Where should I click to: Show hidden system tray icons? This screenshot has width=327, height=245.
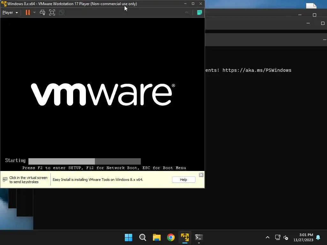[268, 237]
